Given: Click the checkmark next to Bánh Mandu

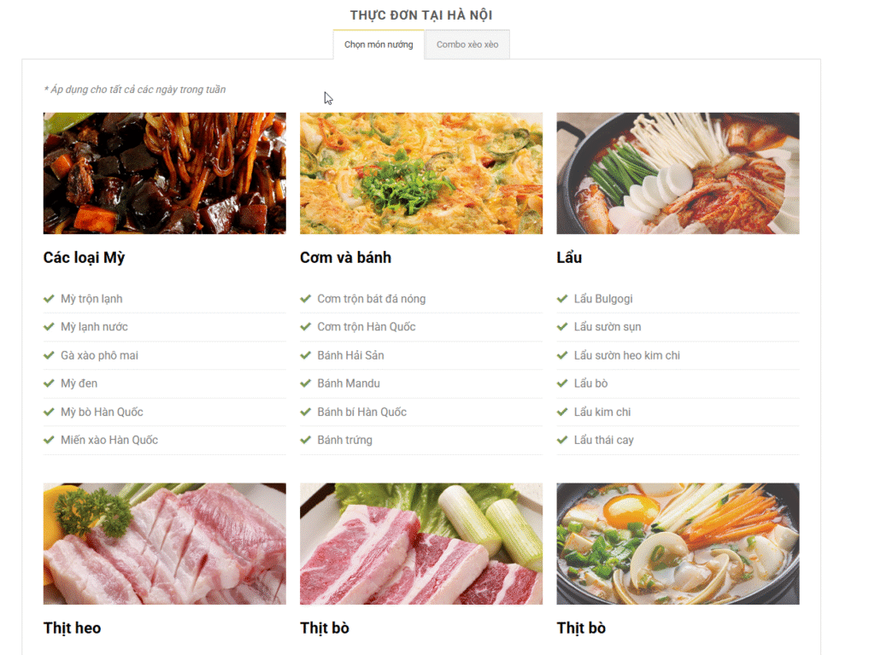Looking at the screenshot, I should (x=305, y=383).
